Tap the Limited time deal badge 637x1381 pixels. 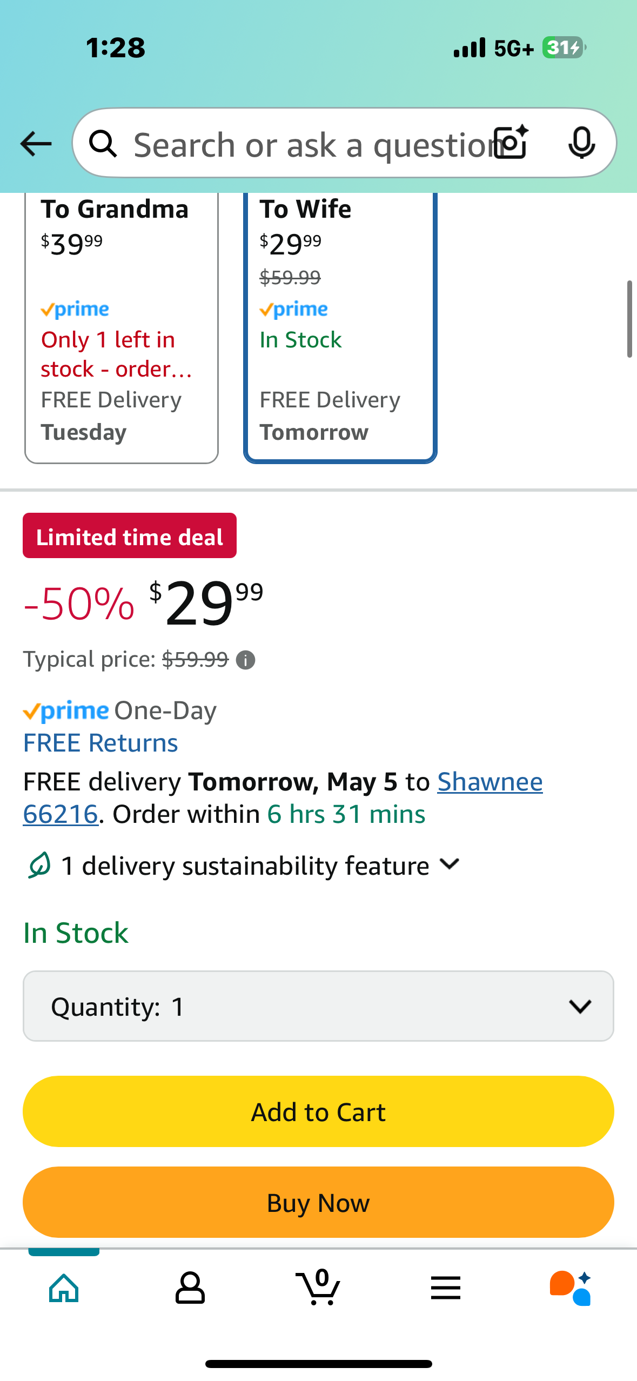130,535
